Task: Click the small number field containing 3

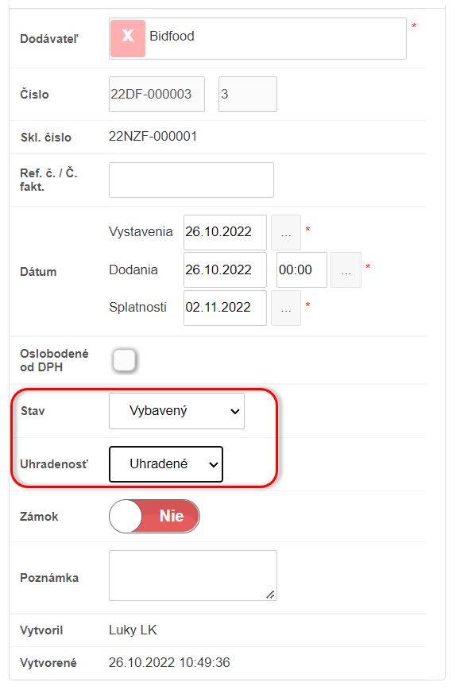Action: pos(248,94)
